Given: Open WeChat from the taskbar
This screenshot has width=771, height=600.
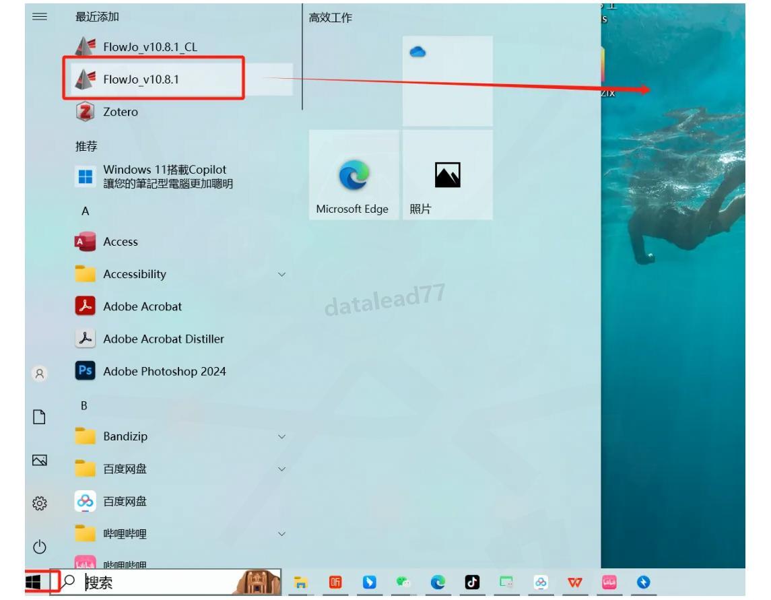Looking at the screenshot, I should coord(403,582).
